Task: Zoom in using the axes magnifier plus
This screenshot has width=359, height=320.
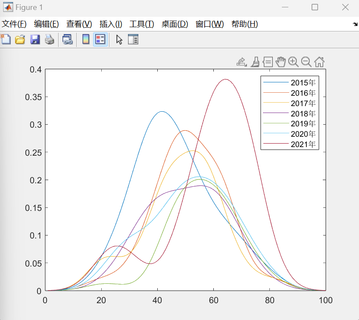Action: point(293,62)
